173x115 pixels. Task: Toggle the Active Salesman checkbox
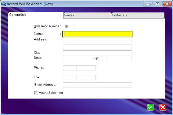pyautogui.click(x=36, y=93)
